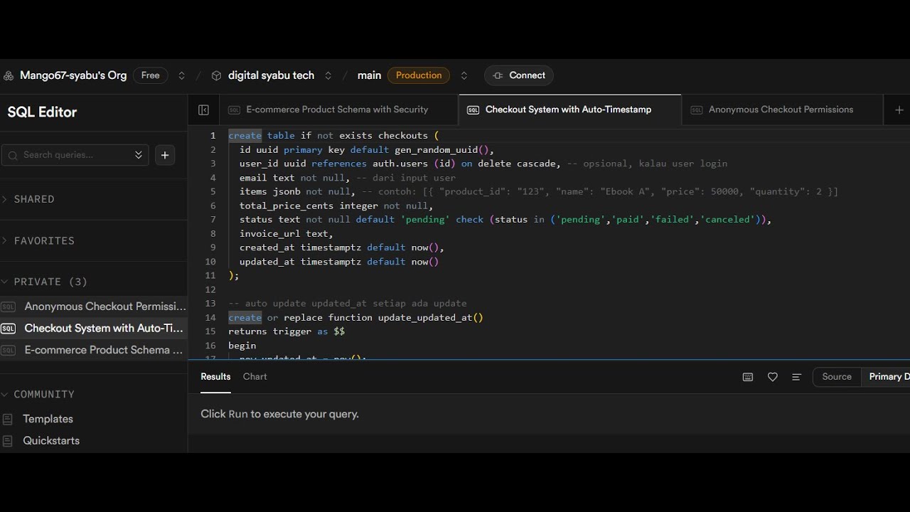Open the sort/filter dropdown in search queries box

(x=139, y=155)
